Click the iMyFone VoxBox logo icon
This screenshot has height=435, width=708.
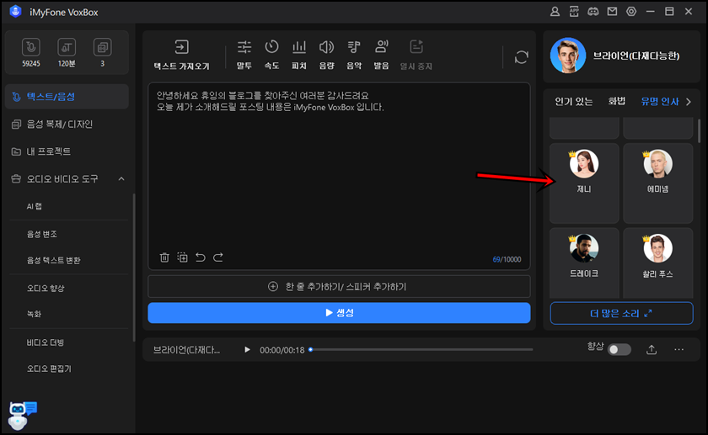(x=15, y=12)
